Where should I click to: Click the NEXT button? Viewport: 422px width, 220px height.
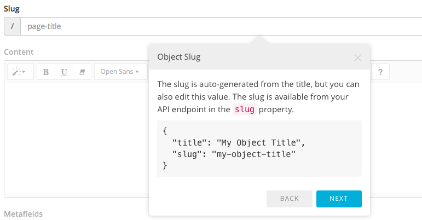339,199
